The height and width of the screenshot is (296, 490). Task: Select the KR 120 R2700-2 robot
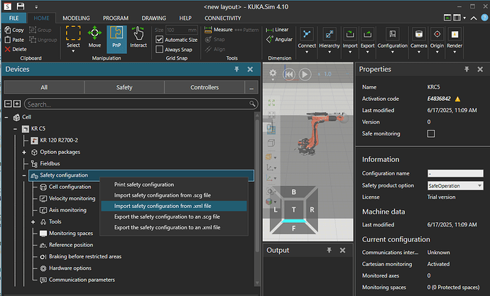(59, 141)
